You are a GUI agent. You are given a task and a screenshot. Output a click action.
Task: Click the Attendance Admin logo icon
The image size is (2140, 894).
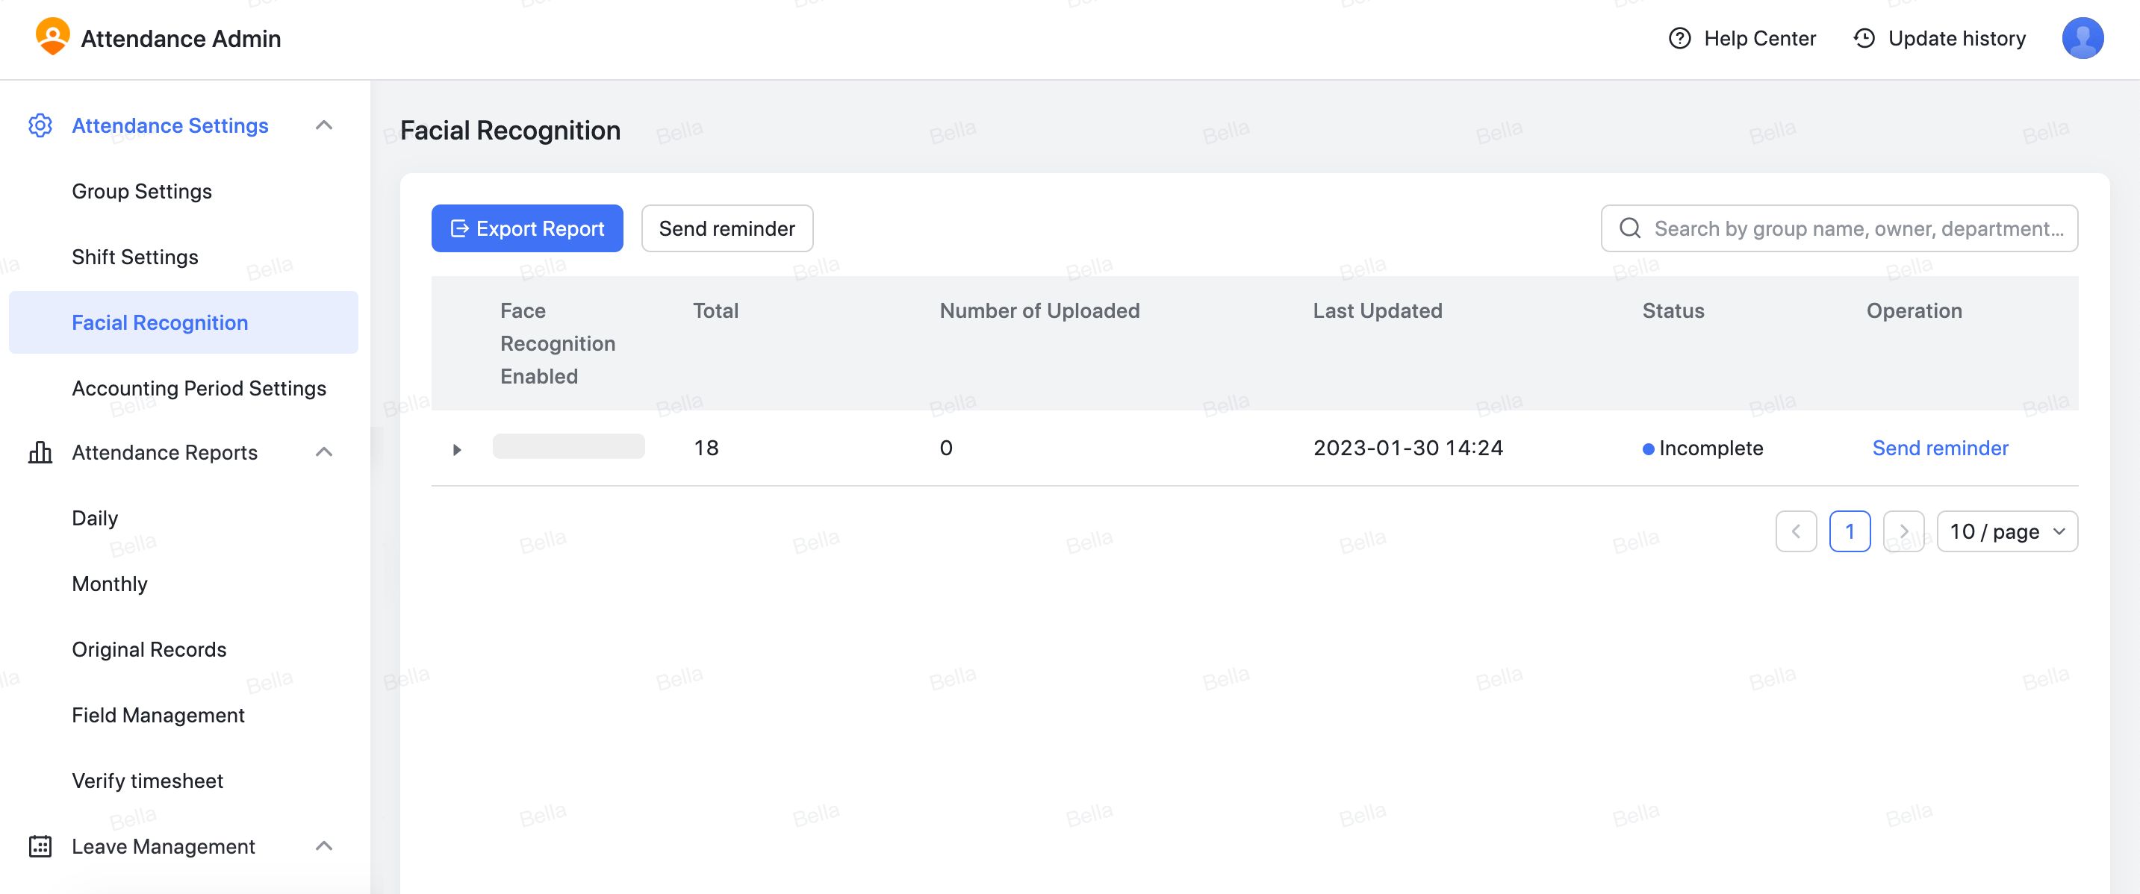tap(52, 37)
